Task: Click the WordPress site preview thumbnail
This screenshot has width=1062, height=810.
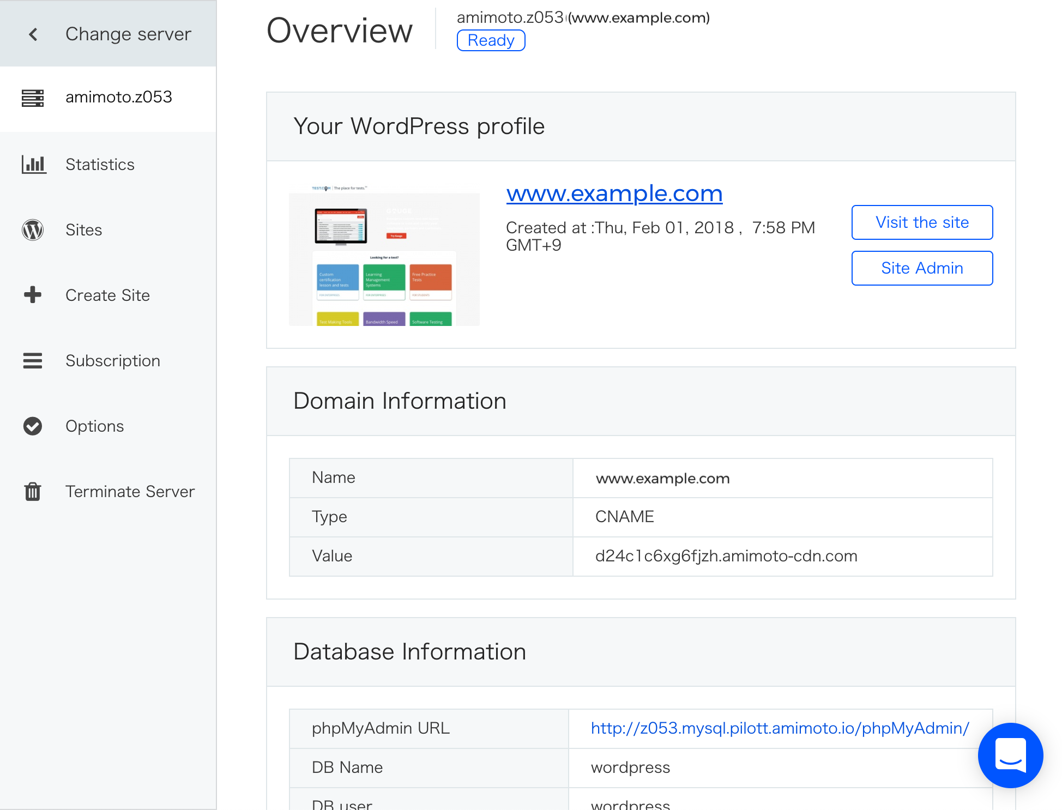Action: pyautogui.click(x=384, y=255)
